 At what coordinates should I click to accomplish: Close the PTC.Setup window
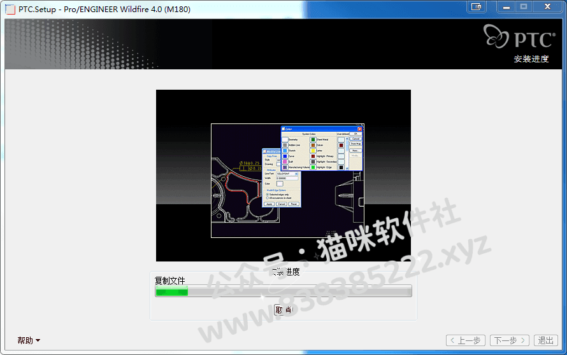547,6
